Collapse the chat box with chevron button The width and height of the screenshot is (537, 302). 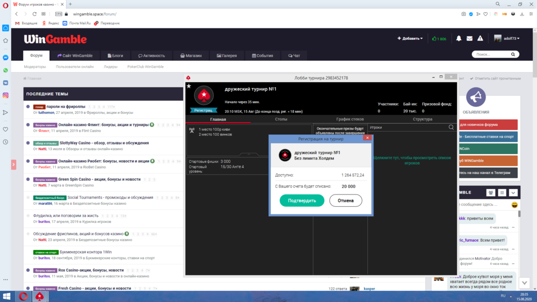(513, 192)
